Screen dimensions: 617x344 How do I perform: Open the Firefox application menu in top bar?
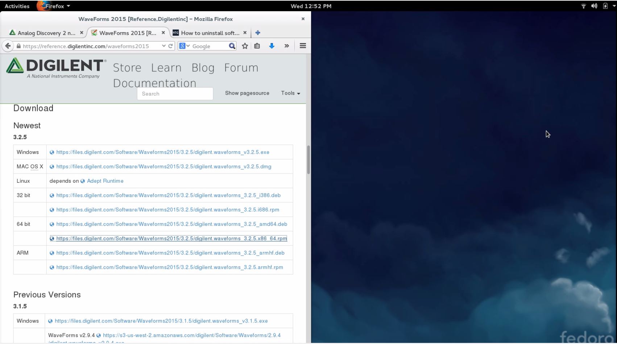tap(54, 6)
